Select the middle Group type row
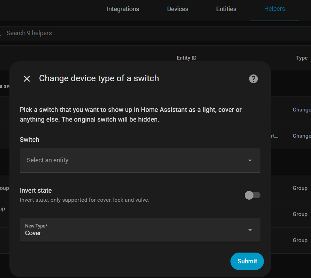This screenshot has width=311, height=278. click(x=300, y=214)
